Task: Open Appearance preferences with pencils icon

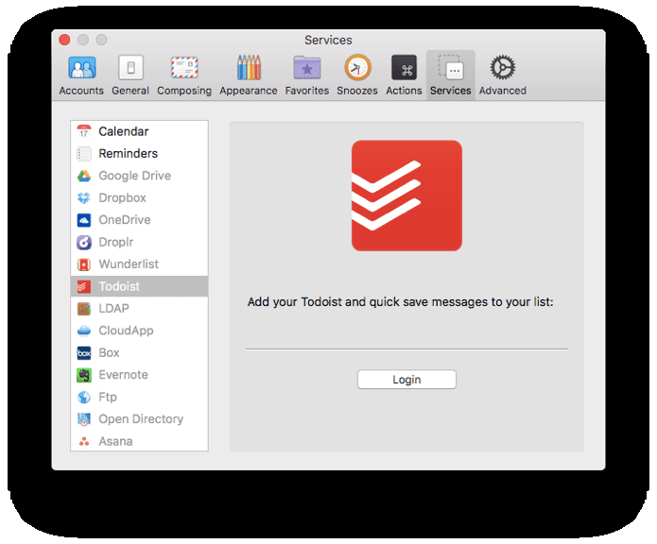Action: point(249,76)
